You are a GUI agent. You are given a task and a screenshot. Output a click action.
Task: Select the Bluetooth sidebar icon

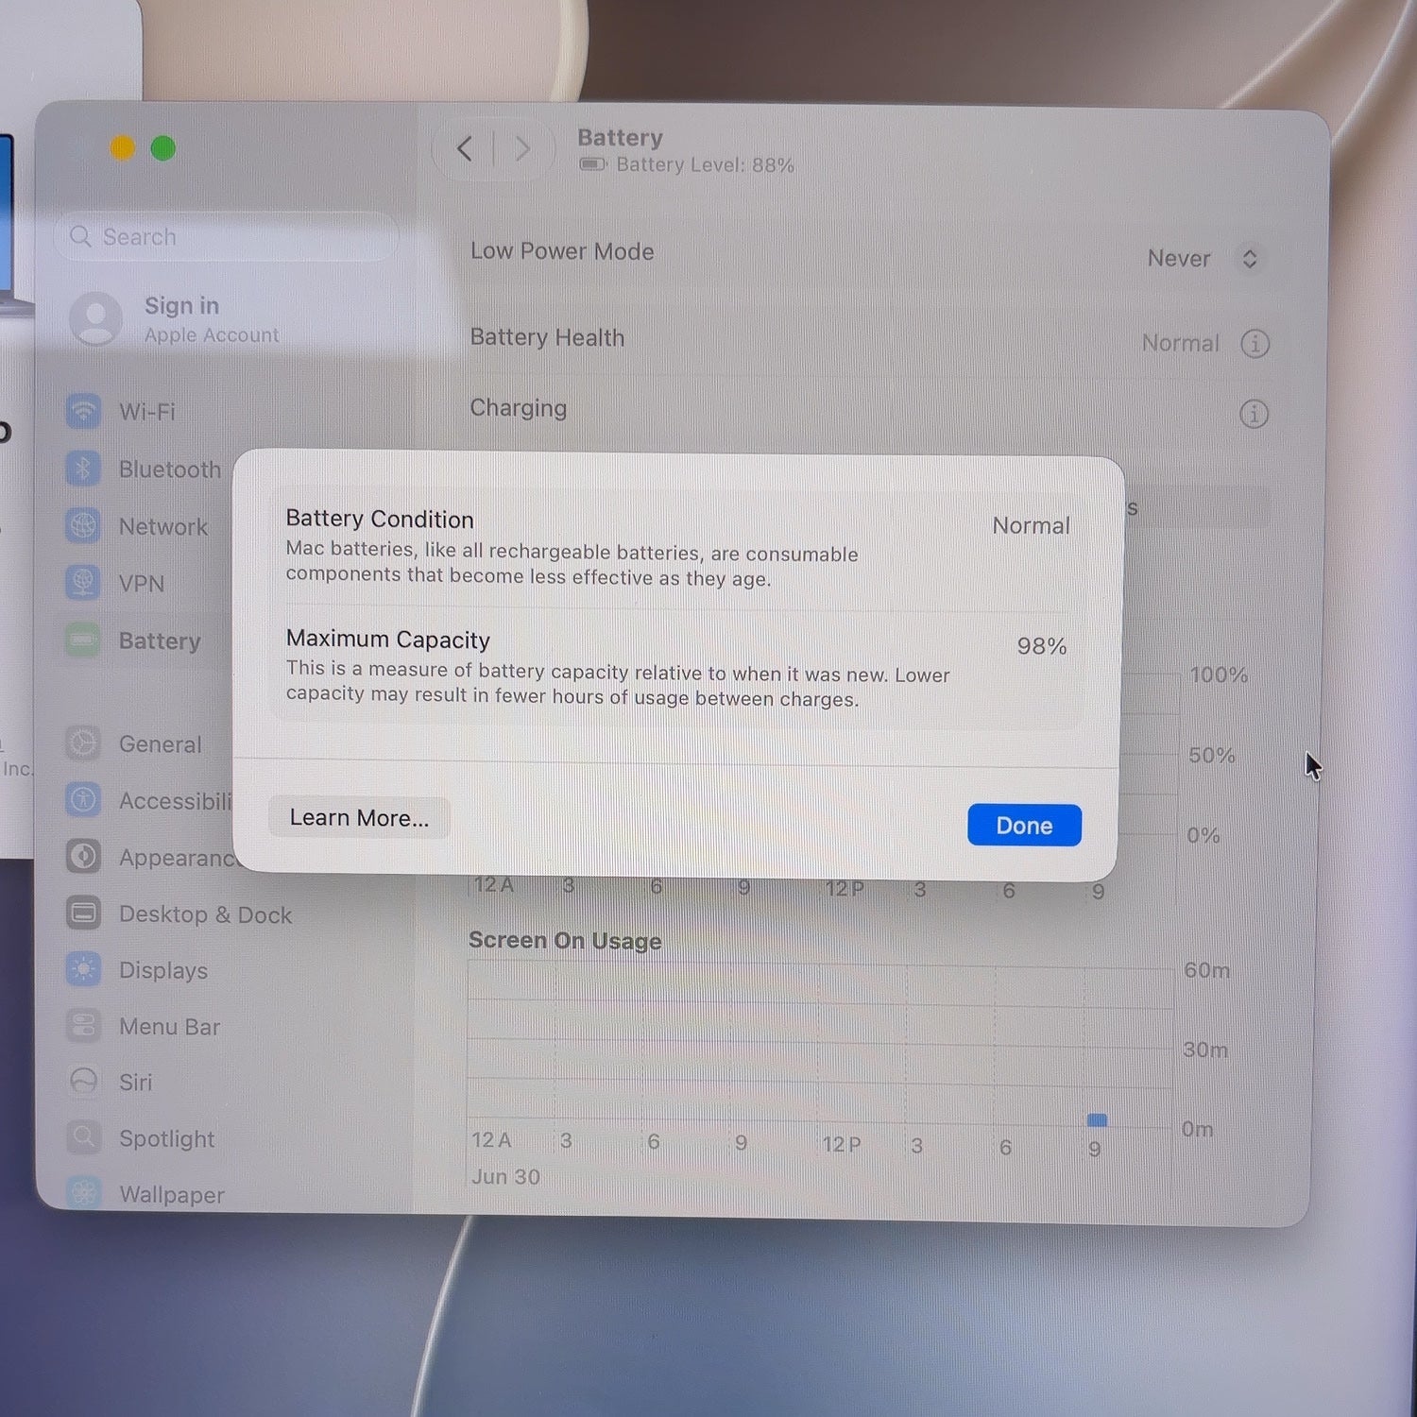tap(83, 469)
